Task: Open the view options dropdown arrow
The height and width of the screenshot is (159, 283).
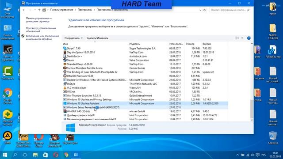Action: coord(242,38)
